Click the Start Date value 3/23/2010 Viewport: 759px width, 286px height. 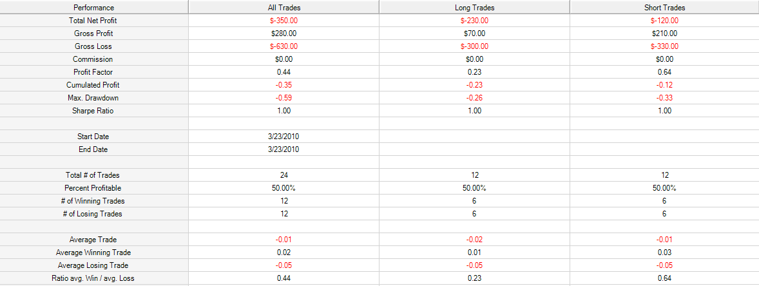(283, 137)
